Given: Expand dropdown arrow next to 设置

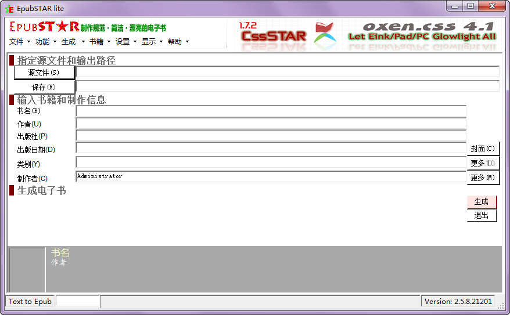Looking at the screenshot, I should pyautogui.click(x=135, y=42).
